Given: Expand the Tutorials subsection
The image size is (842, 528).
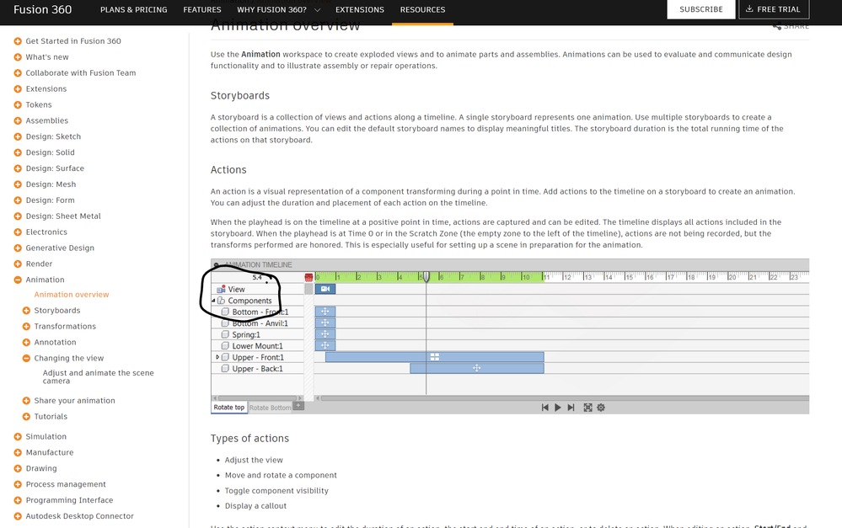Looking at the screenshot, I should [26, 416].
